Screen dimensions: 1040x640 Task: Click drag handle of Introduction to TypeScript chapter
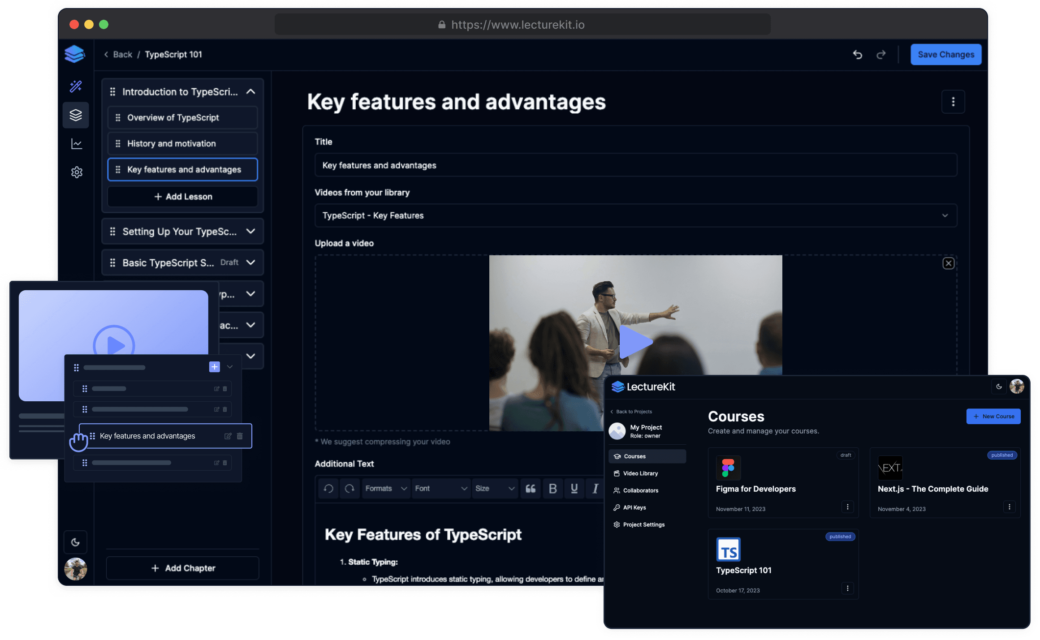click(x=112, y=92)
